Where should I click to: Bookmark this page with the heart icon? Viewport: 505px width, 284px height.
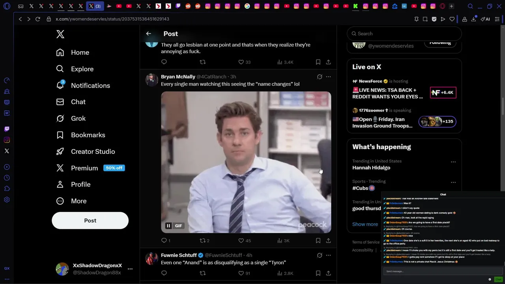452,19
